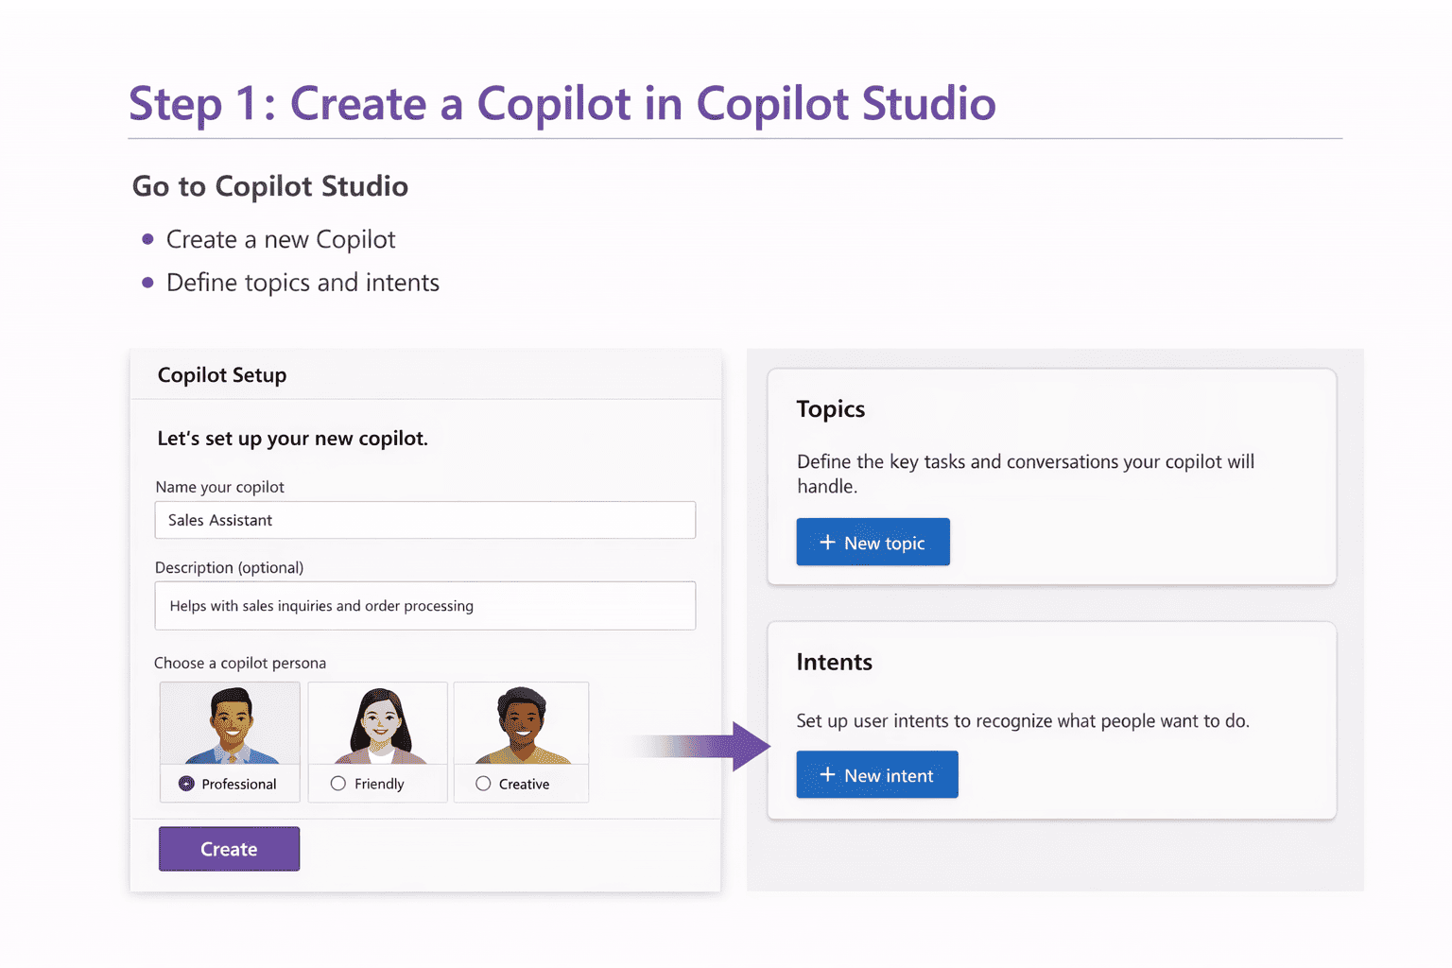
Task: Enable the Friendly radio option
Action: coord(338,784)
